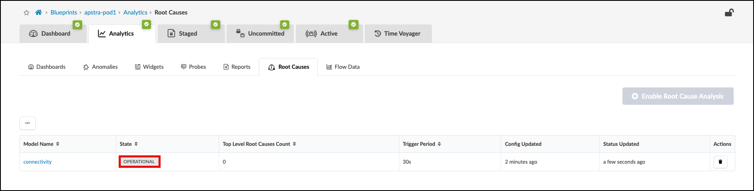The image size is (754, 191).
Task: Sort table by Model Name column
Action: pos(58,144)
